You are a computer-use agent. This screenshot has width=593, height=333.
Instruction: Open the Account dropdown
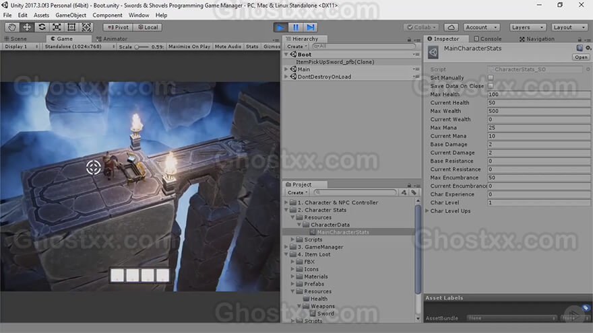(481, 27)
